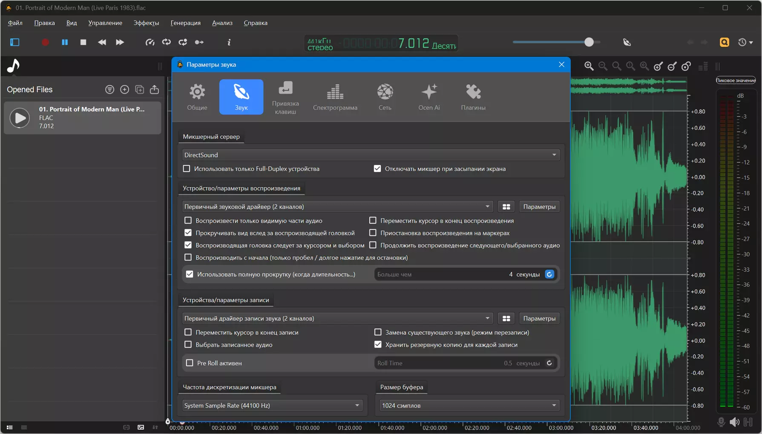The image size is (762, 434).
Task: Click the Q search icon in toolbar
Action: [x=724, y=42]
